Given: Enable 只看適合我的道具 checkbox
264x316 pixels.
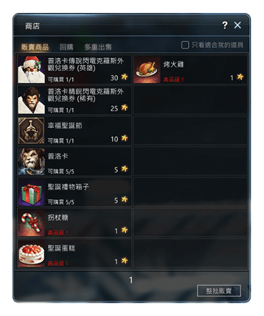Looking at the screenshot, I should [185, 45].
